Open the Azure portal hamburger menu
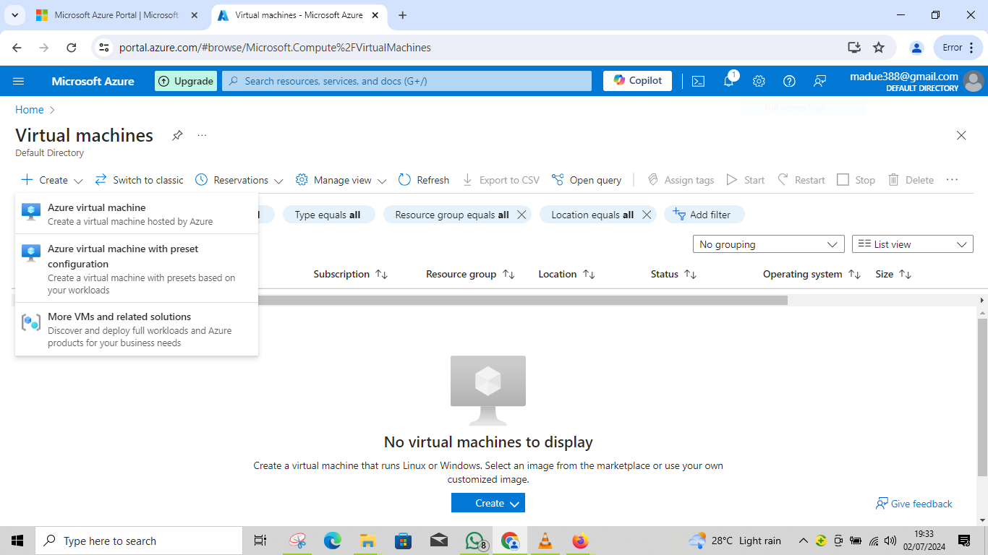Viewport: 988px width, 555px height. tap(19, 81)
